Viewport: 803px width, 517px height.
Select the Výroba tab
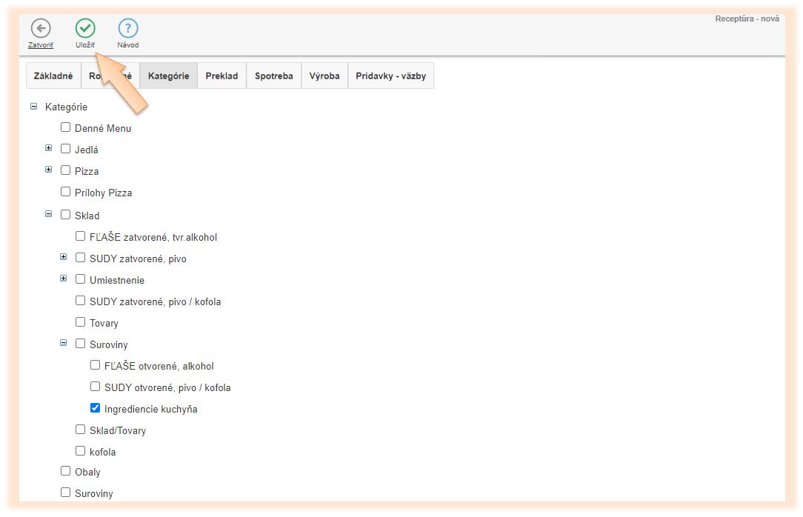pyautogui.click(x=324, y=76)
